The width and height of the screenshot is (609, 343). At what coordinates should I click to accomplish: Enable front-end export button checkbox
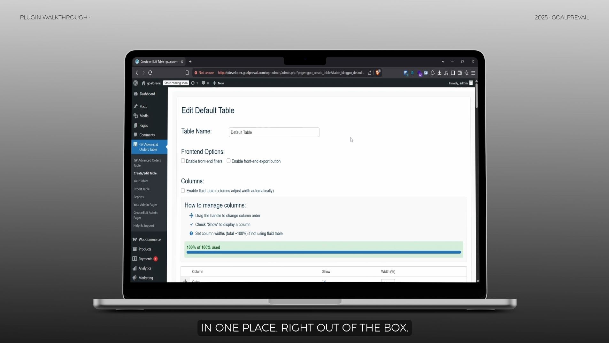[x=229, y=161]
